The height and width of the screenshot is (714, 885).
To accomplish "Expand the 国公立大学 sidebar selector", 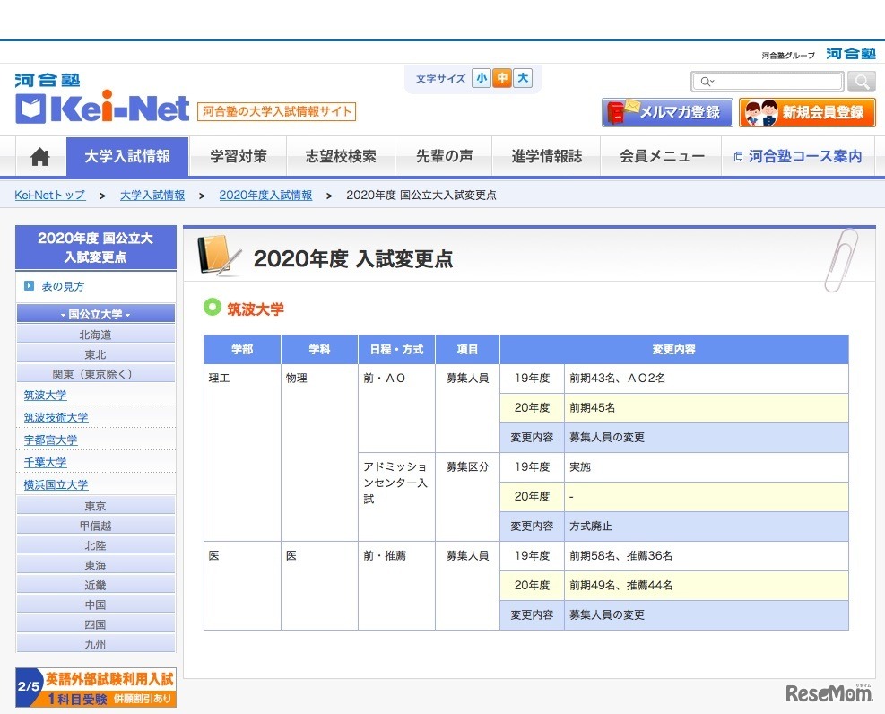I will click(x=95, y=312).
